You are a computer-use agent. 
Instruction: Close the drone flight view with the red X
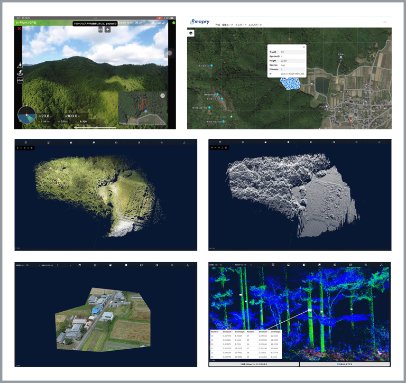20,29
